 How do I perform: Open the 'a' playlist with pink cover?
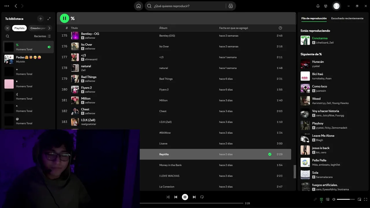click(28, 84)
